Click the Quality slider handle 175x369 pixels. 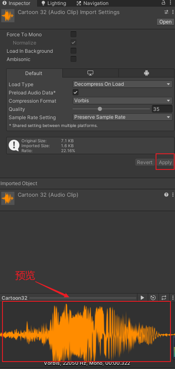pos(100,109)
